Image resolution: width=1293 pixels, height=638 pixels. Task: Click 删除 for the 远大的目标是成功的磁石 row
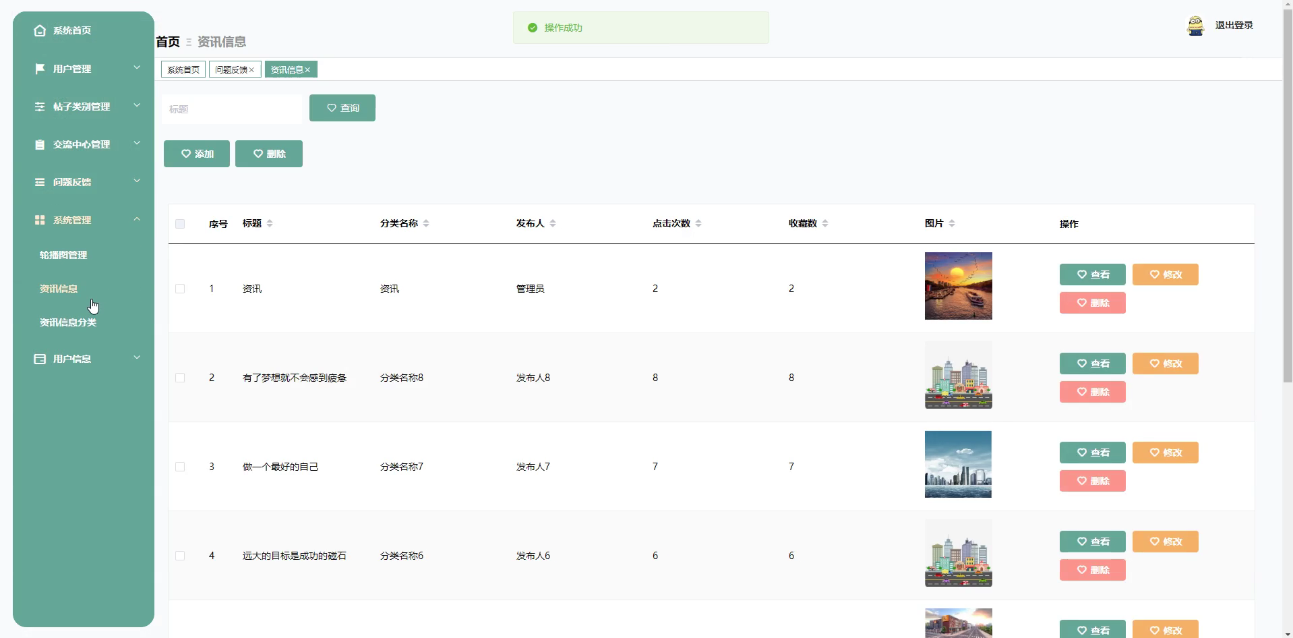[1093, 570]
